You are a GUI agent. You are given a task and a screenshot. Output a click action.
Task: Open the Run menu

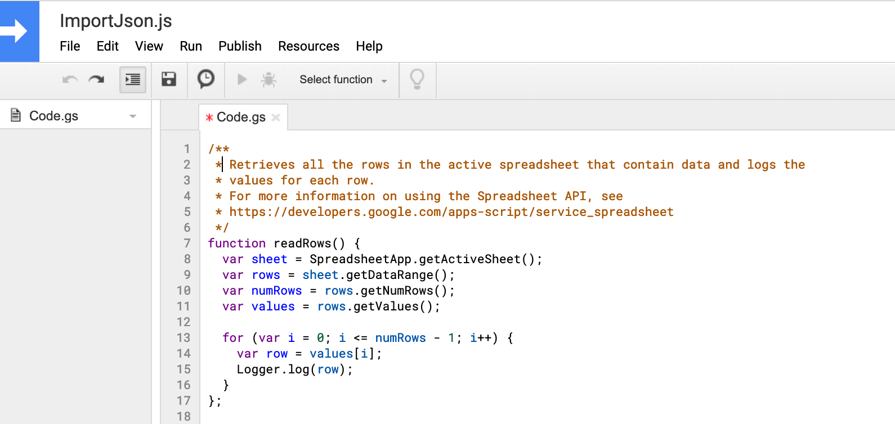(191, 46)
